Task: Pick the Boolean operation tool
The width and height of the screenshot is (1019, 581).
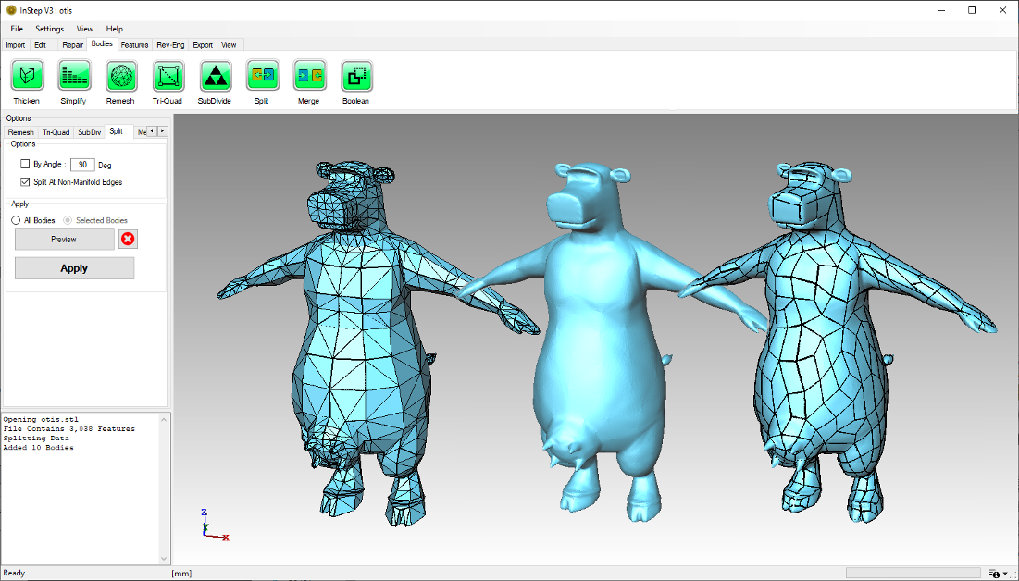Action: click(x=356, y=76)
